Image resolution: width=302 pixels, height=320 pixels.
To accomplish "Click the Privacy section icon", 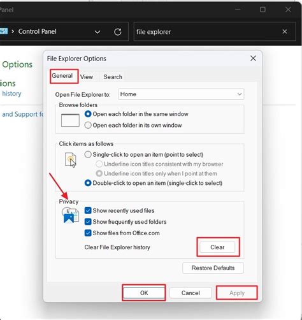I will (x=70, y=215).
